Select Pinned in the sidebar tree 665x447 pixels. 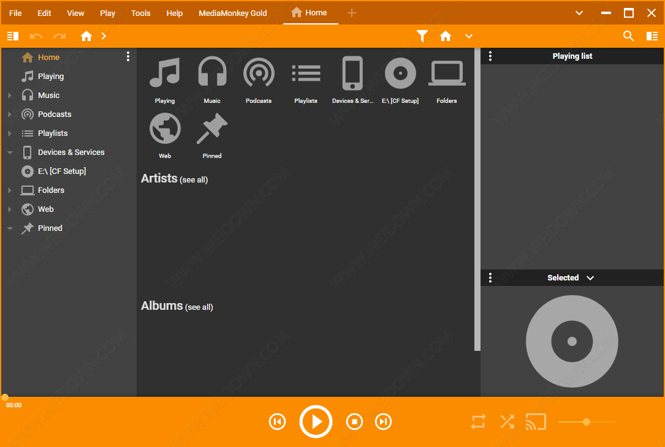pyautogui.click(x=50, y=228)
